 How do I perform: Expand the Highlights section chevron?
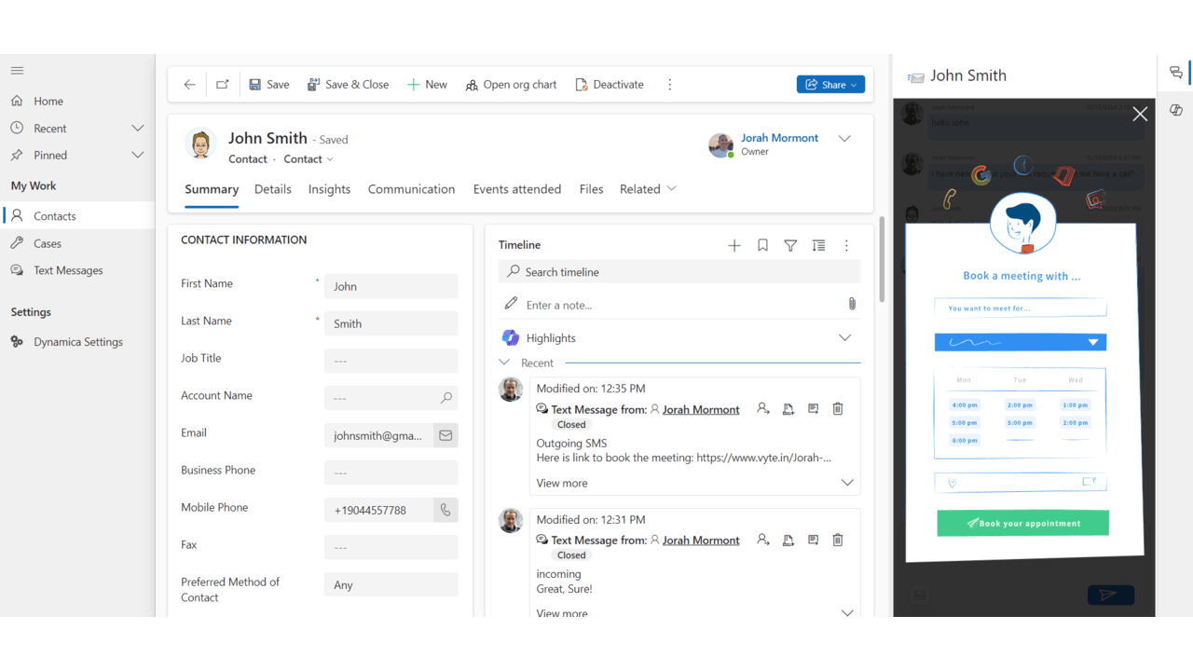click(x=844, y=337)
